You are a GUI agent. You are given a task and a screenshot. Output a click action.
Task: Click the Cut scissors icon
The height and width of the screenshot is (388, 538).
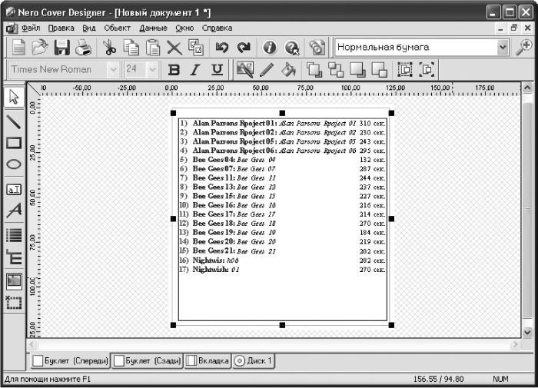tap(109, 48)
